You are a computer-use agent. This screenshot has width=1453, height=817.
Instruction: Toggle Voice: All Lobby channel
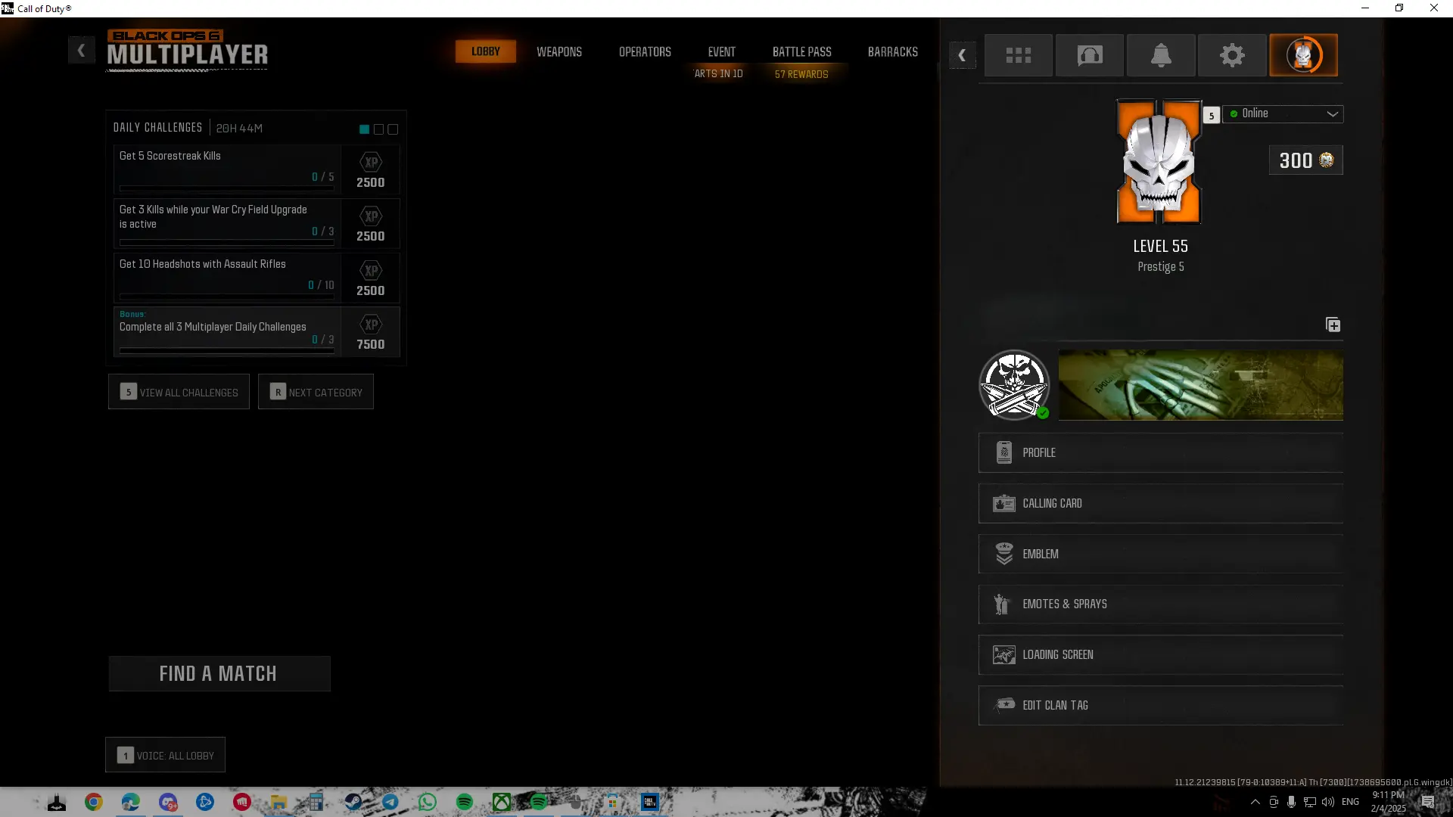pyautogui.click(x=165, y=755)
